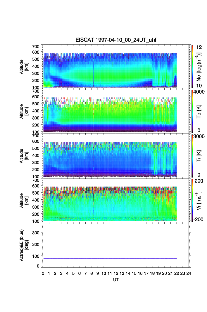
Task: Click the Ti [K] color bar label
Action: coord(199,156)
